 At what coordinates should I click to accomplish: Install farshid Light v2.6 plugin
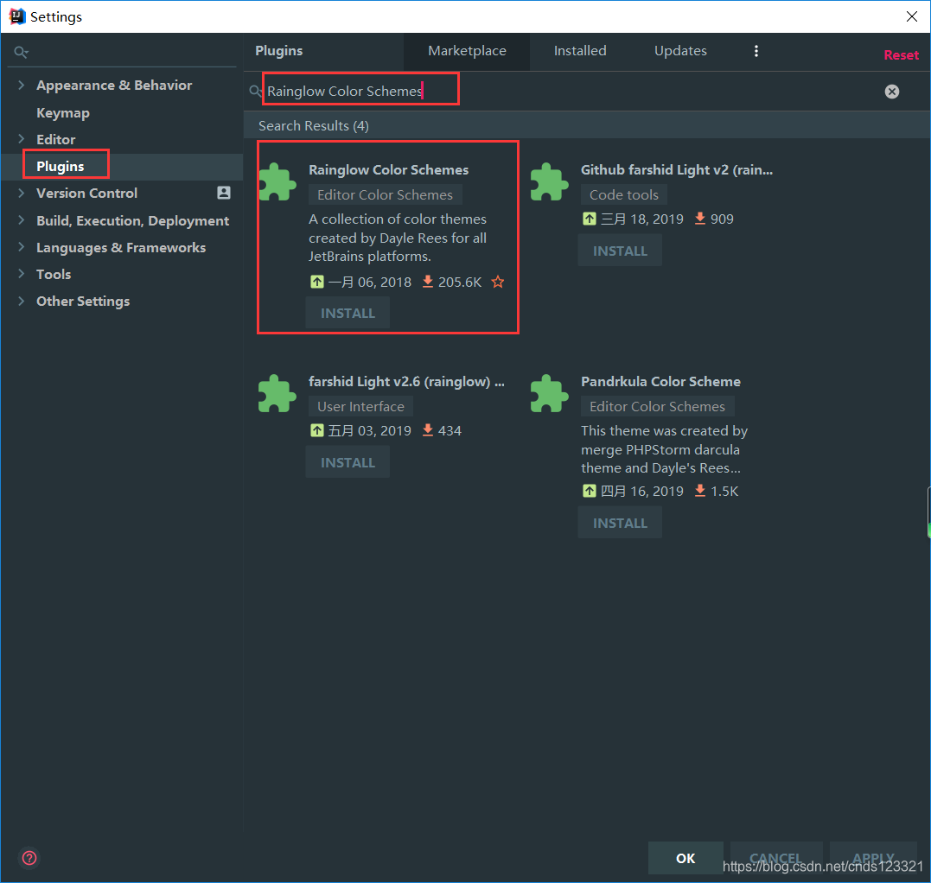point(348,463)
